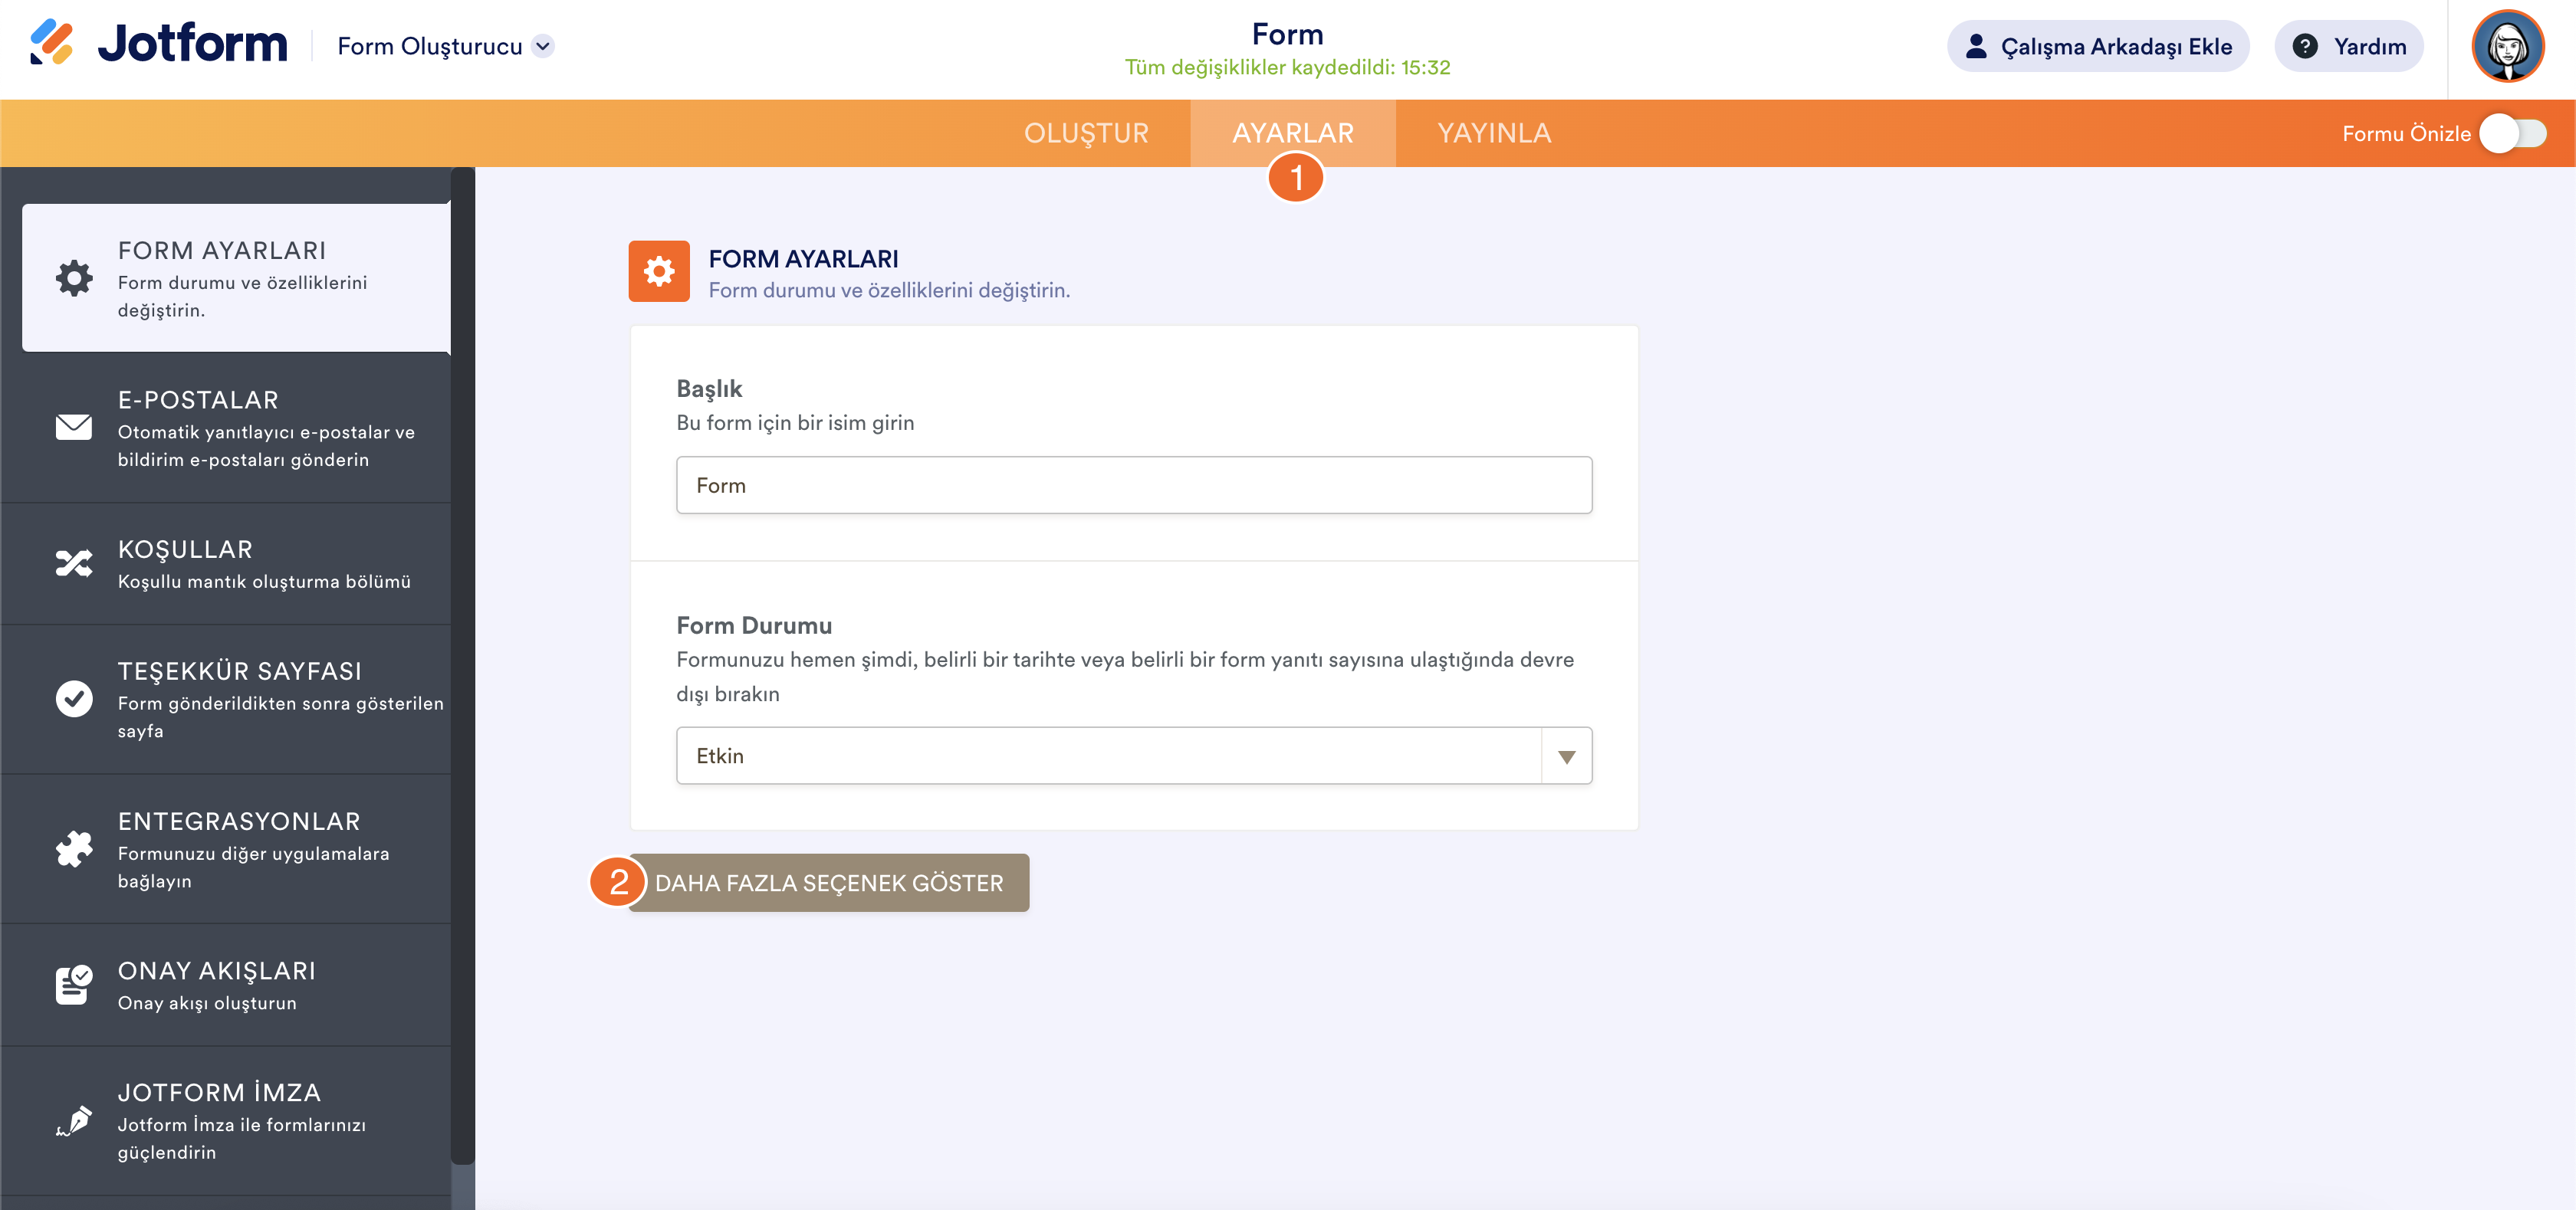The width and height of the screenshot is (2576, 1210).
Task: Click the Jotform İmza pen icon
Action: point(74,1121)
